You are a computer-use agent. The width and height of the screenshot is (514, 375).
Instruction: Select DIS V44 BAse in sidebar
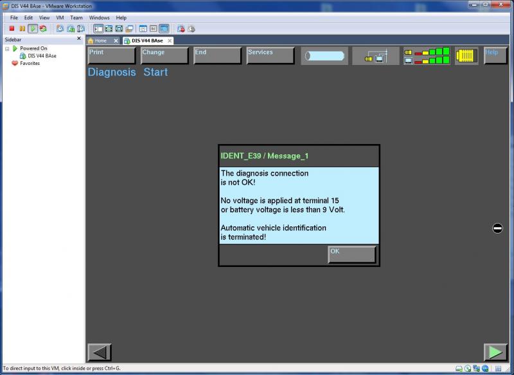(x=41, y=56)
